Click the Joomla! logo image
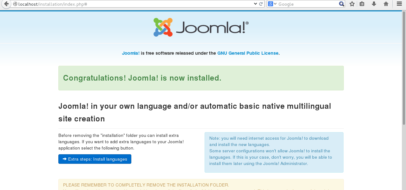The image size is (406, 190). tap(201, 27)
